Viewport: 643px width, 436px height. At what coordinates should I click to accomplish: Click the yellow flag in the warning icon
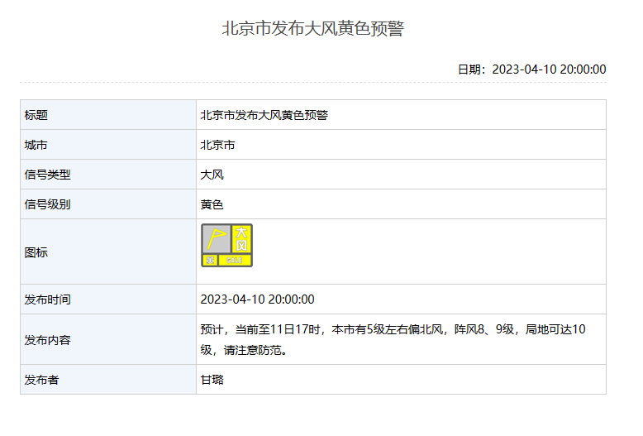(x=216, y=239)
